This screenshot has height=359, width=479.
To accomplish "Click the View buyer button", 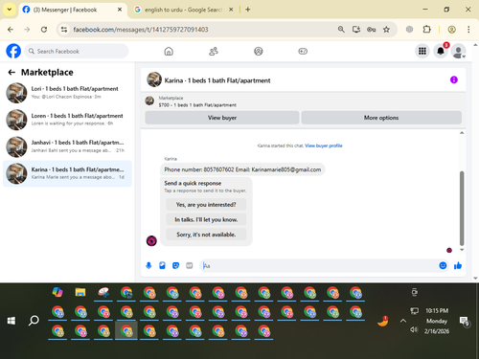I will point(222,118).
